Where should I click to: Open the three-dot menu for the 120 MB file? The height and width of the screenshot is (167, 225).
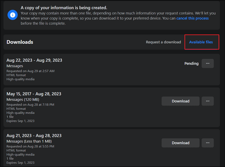click(x=208, y=101)
